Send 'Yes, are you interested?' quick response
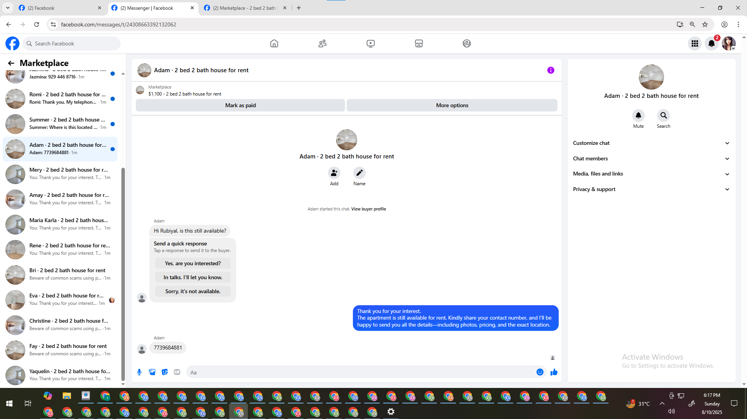Viewport: 747px width, 419px height. 193,263
